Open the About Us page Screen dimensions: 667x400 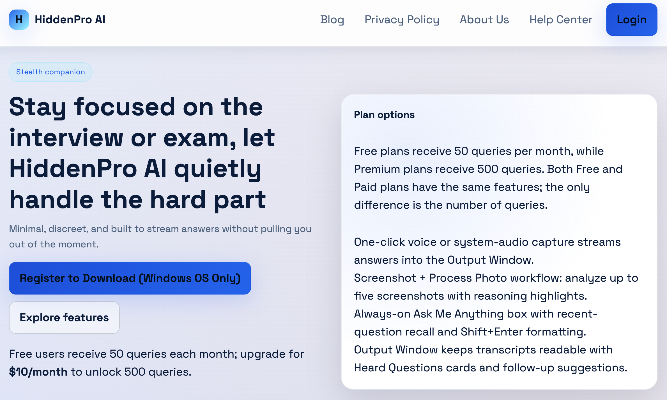point(484,20)
